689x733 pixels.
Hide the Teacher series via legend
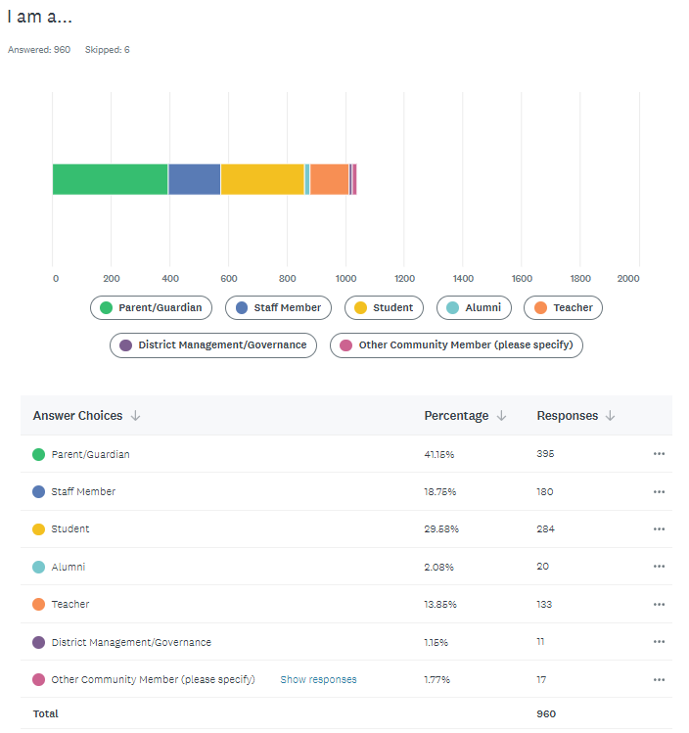click(x=563, y=307)
